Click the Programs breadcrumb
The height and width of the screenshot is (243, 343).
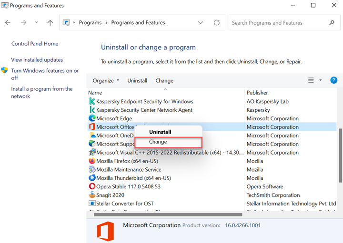[x=90, y=22]
